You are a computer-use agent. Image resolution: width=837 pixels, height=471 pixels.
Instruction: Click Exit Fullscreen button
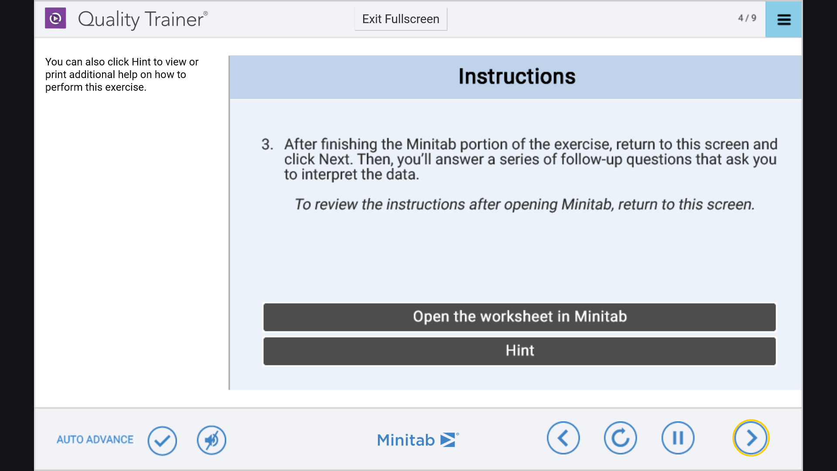coord(401,19)
